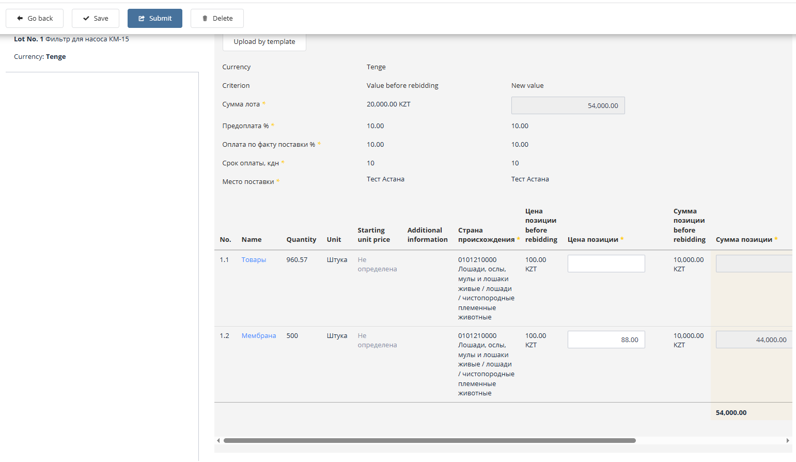
Task: Click the Go back button
Action: (35, 18)
